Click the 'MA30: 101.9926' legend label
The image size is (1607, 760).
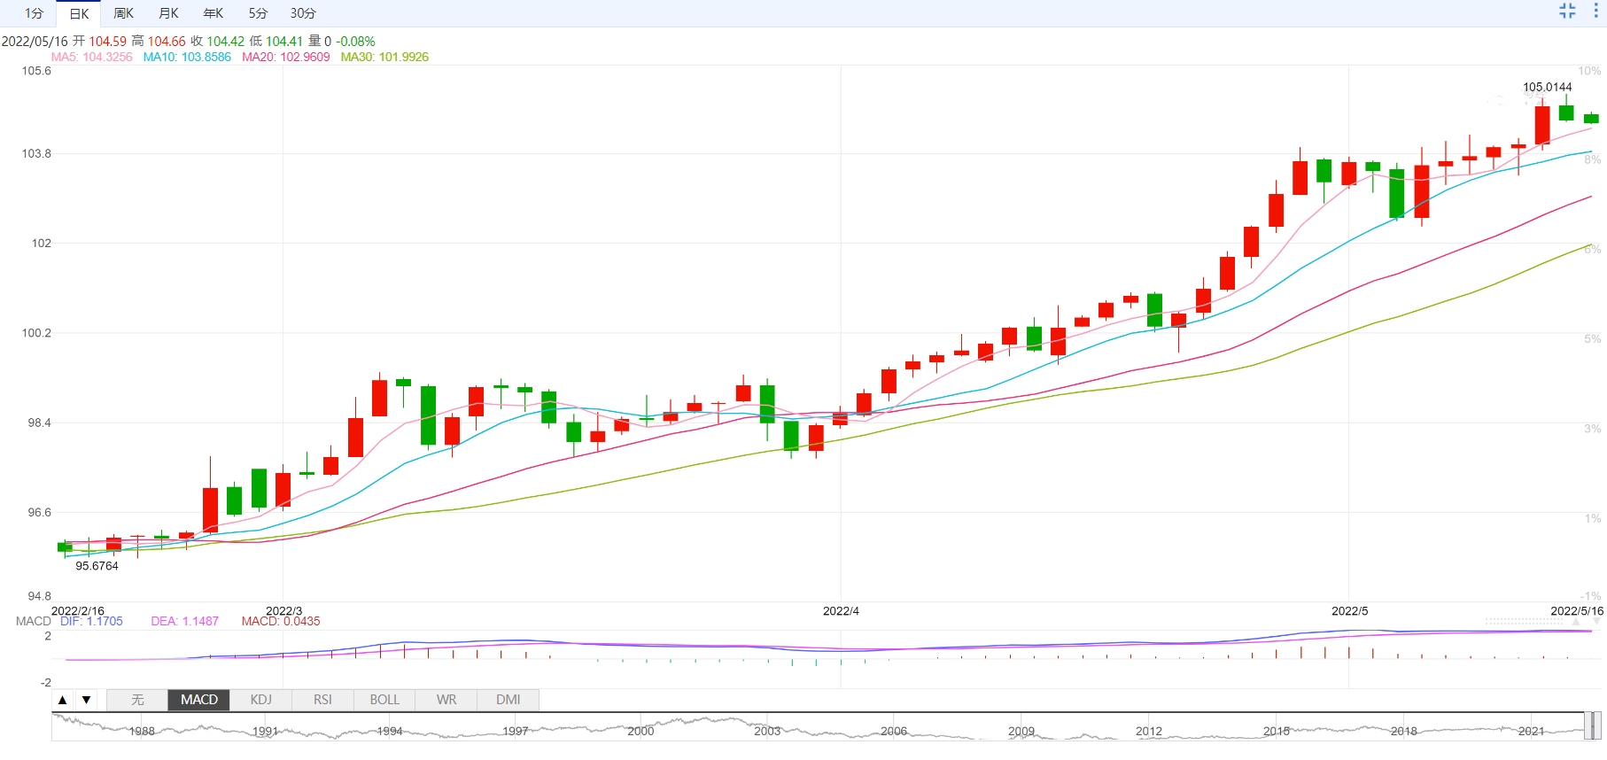point(384,57)
